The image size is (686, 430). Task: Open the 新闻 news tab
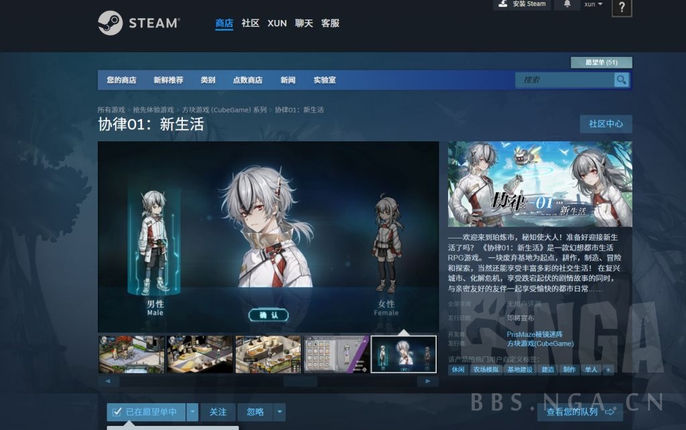tap(287, 80)
